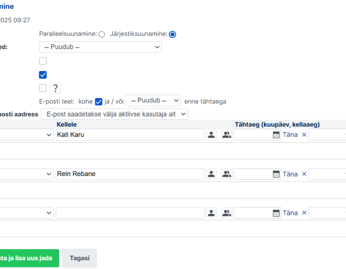The width and height of the screenshot is (346, 269).
Task: Open the calendar in the empty recipient row
Action: pos(276,213)
